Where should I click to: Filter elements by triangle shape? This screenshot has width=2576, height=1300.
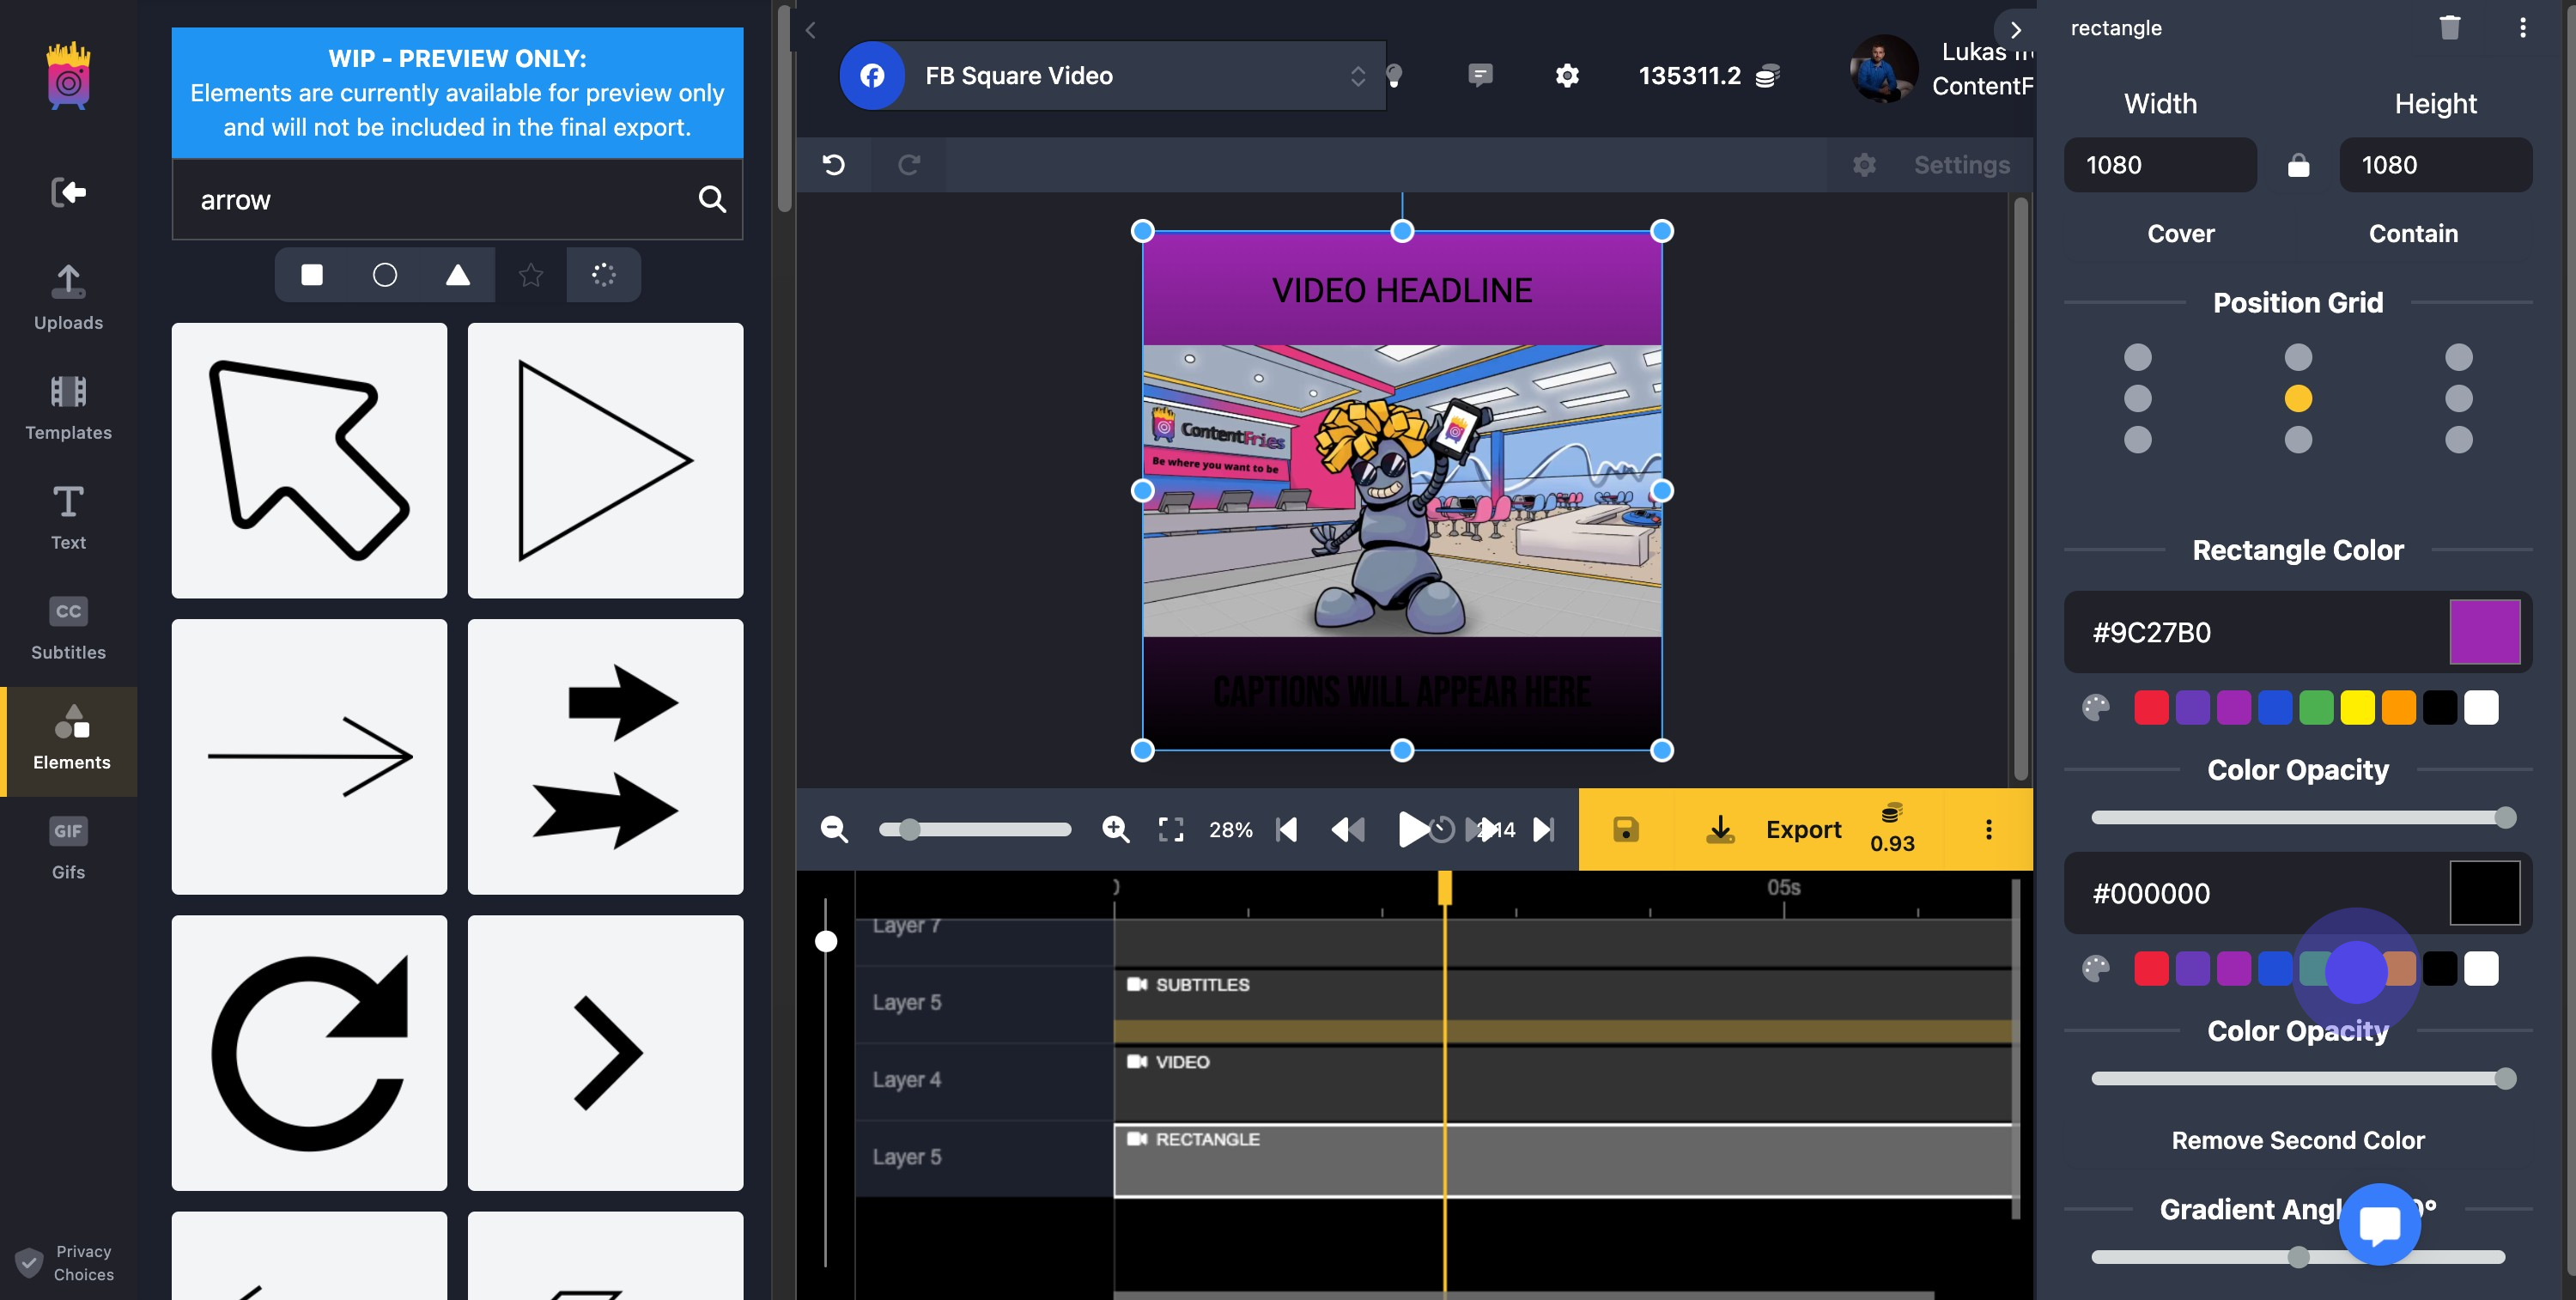point(457,274)
